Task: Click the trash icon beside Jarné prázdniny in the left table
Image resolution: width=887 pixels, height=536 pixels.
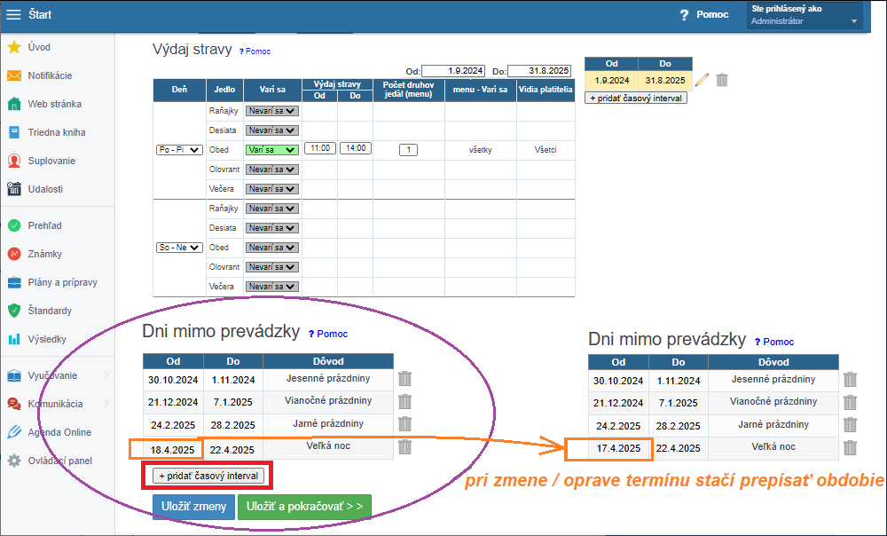Action: [405, 424]
